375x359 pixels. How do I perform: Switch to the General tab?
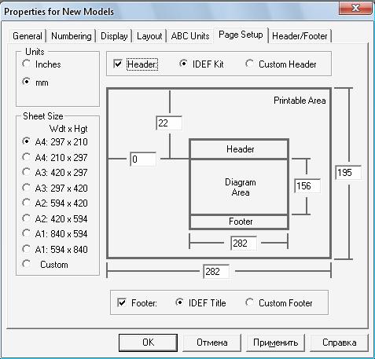click(x=28, y=36)
